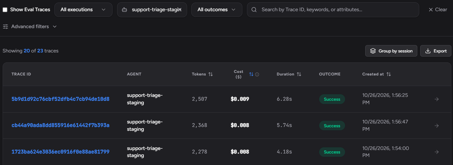Click arrow icon on the 5.74s trace row
This screenshot has height=165, width=453.
(x=437, y=126)
